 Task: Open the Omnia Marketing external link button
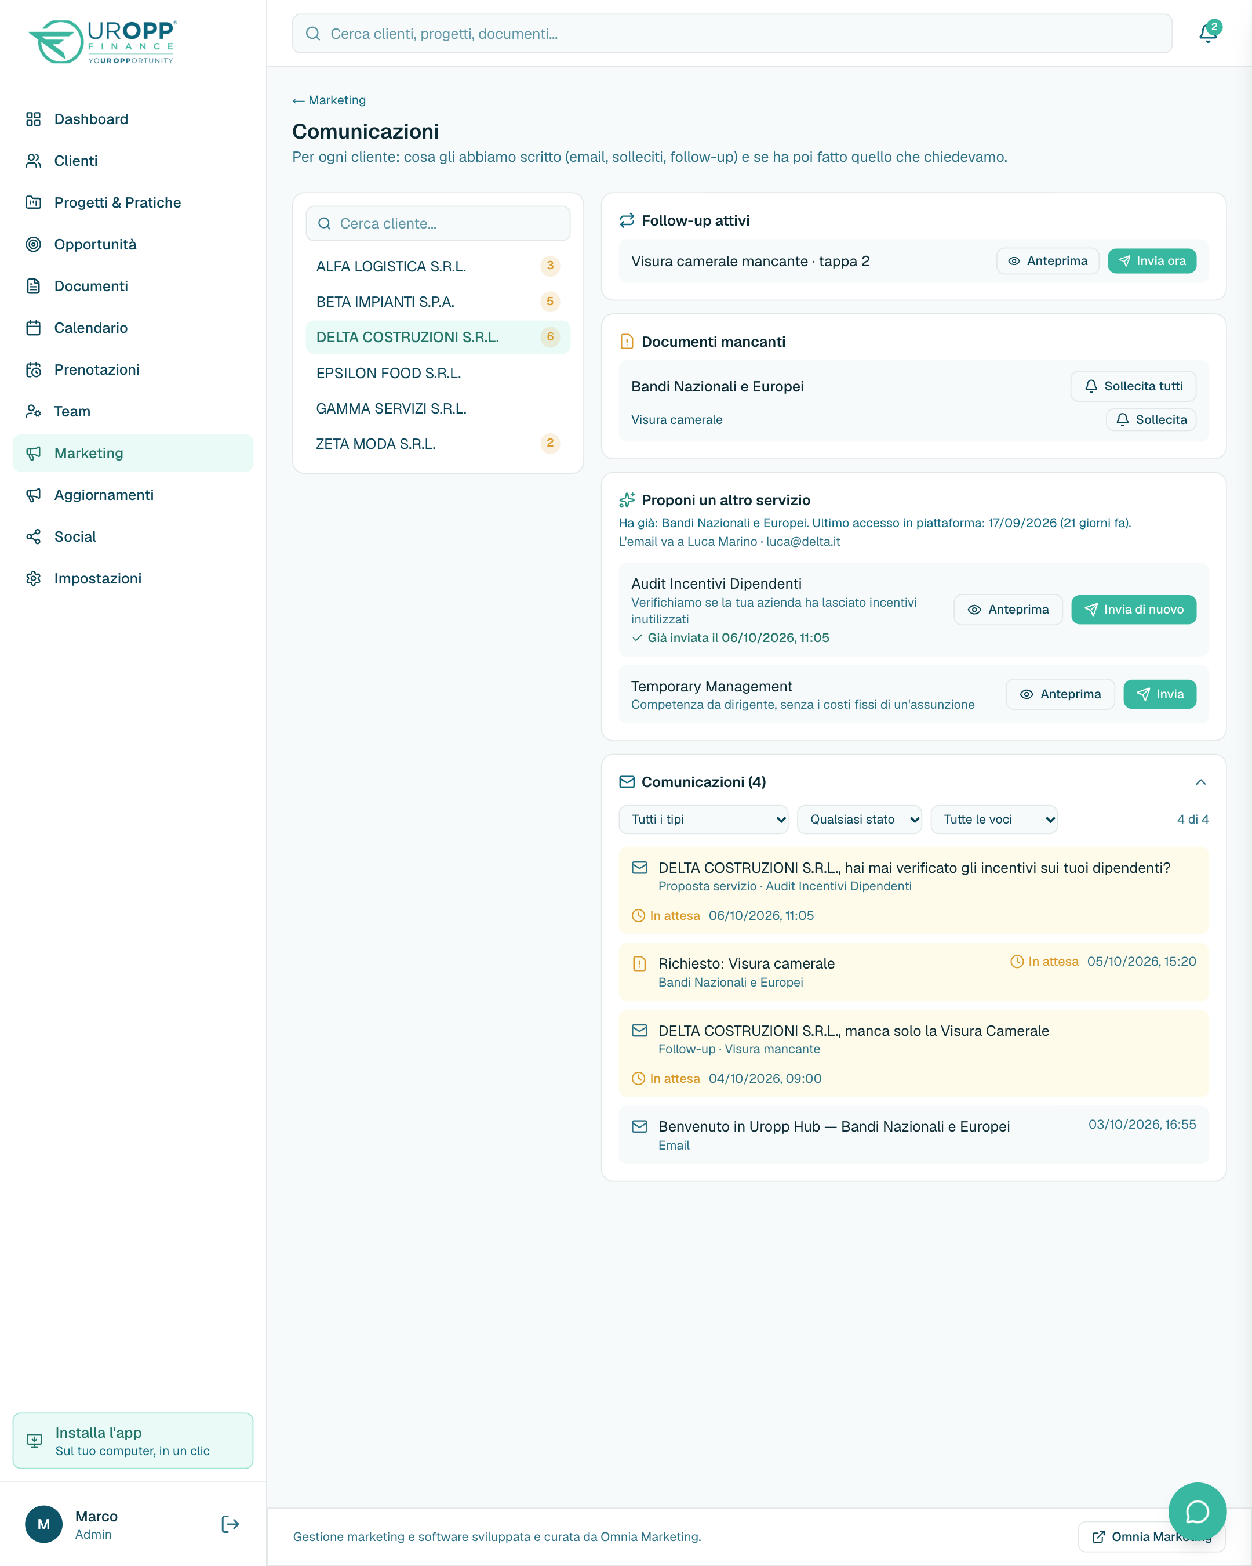pyautogui.click(x=1151, y=1536)
